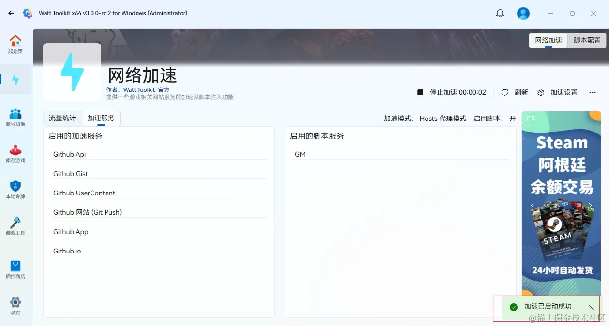Click the 启用的加速服务 heading
This screenshot has height=326, width=609.
pyautogui.click(x=76, y=136)
